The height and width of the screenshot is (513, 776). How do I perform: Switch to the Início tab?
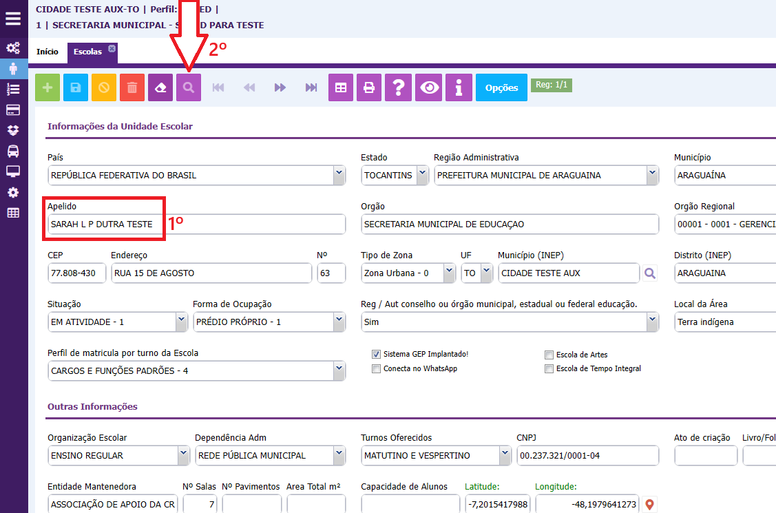click(x=48, y=52)
